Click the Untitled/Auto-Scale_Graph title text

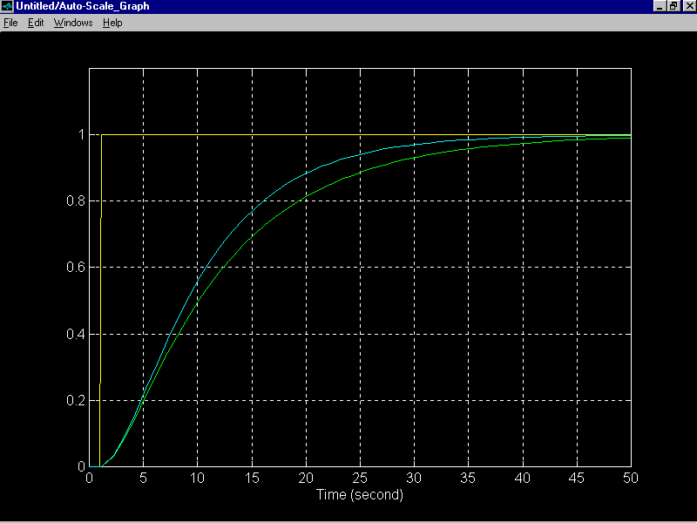coord(82,6)
